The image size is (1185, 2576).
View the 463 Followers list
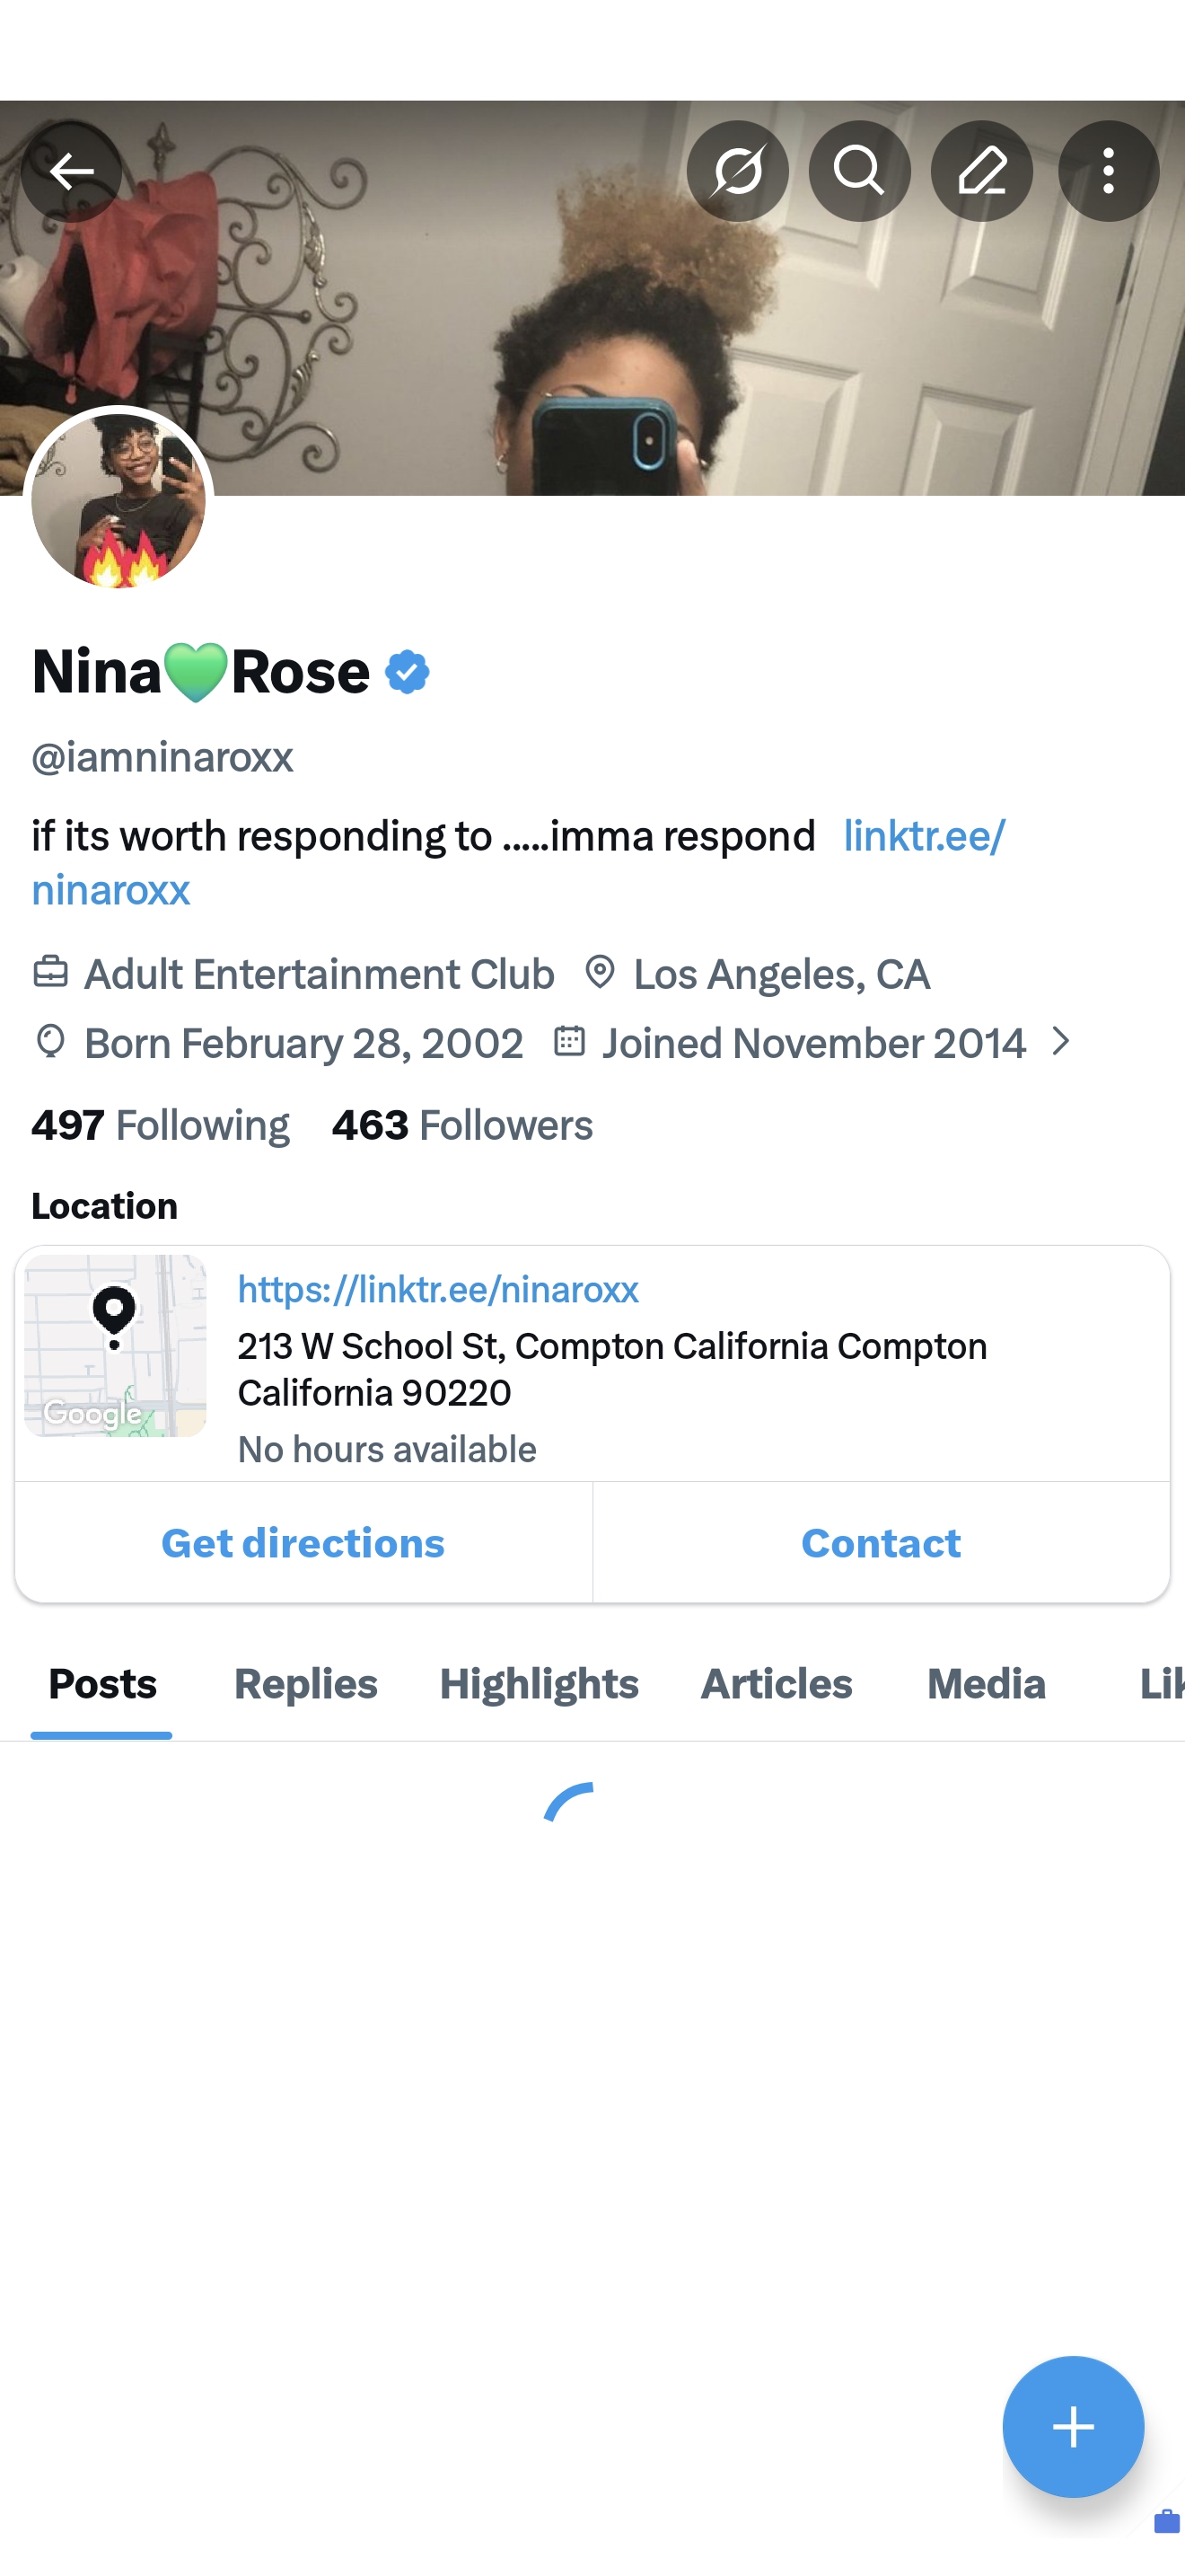pyautogui.click(x=461, y=1125)
